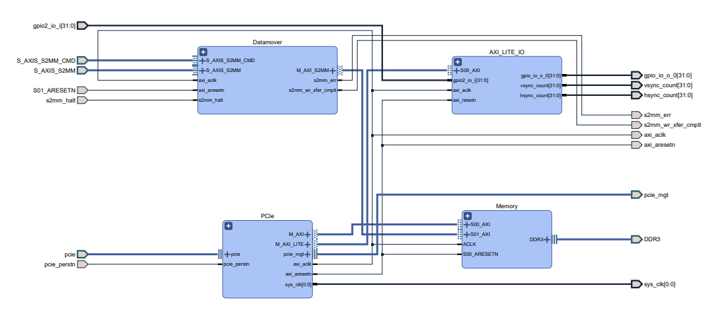Expand the M_AXI pin on PCIe block
The height and width of the screenshot is (312, 719).
(308, 234)
